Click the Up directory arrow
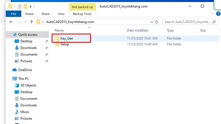The image size is (221, 124). 31,22
